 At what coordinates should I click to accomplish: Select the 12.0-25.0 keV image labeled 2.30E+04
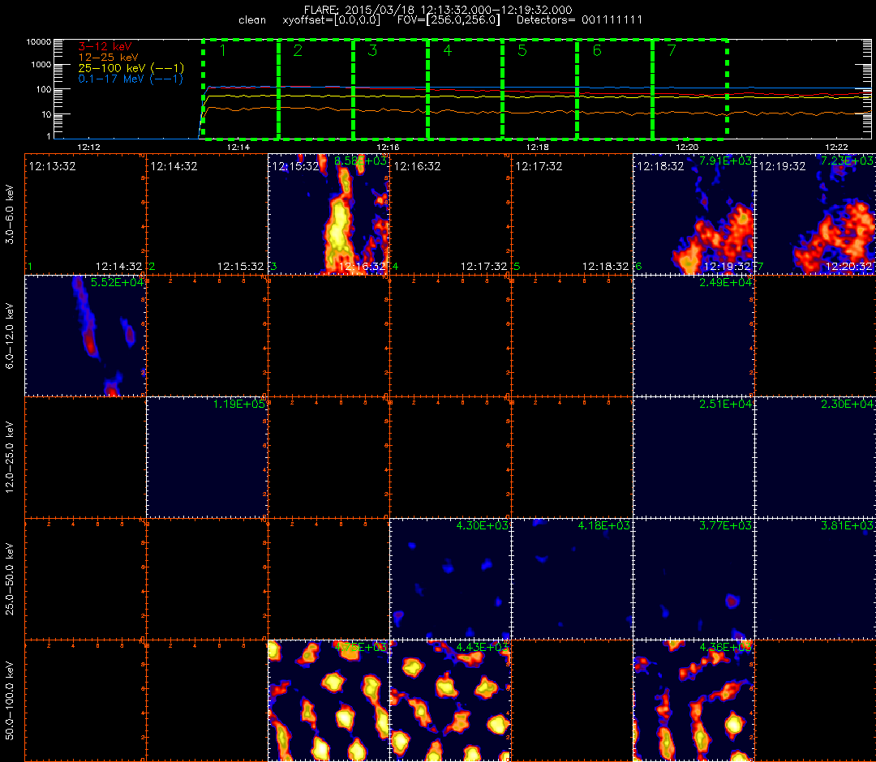coord(815,457)
